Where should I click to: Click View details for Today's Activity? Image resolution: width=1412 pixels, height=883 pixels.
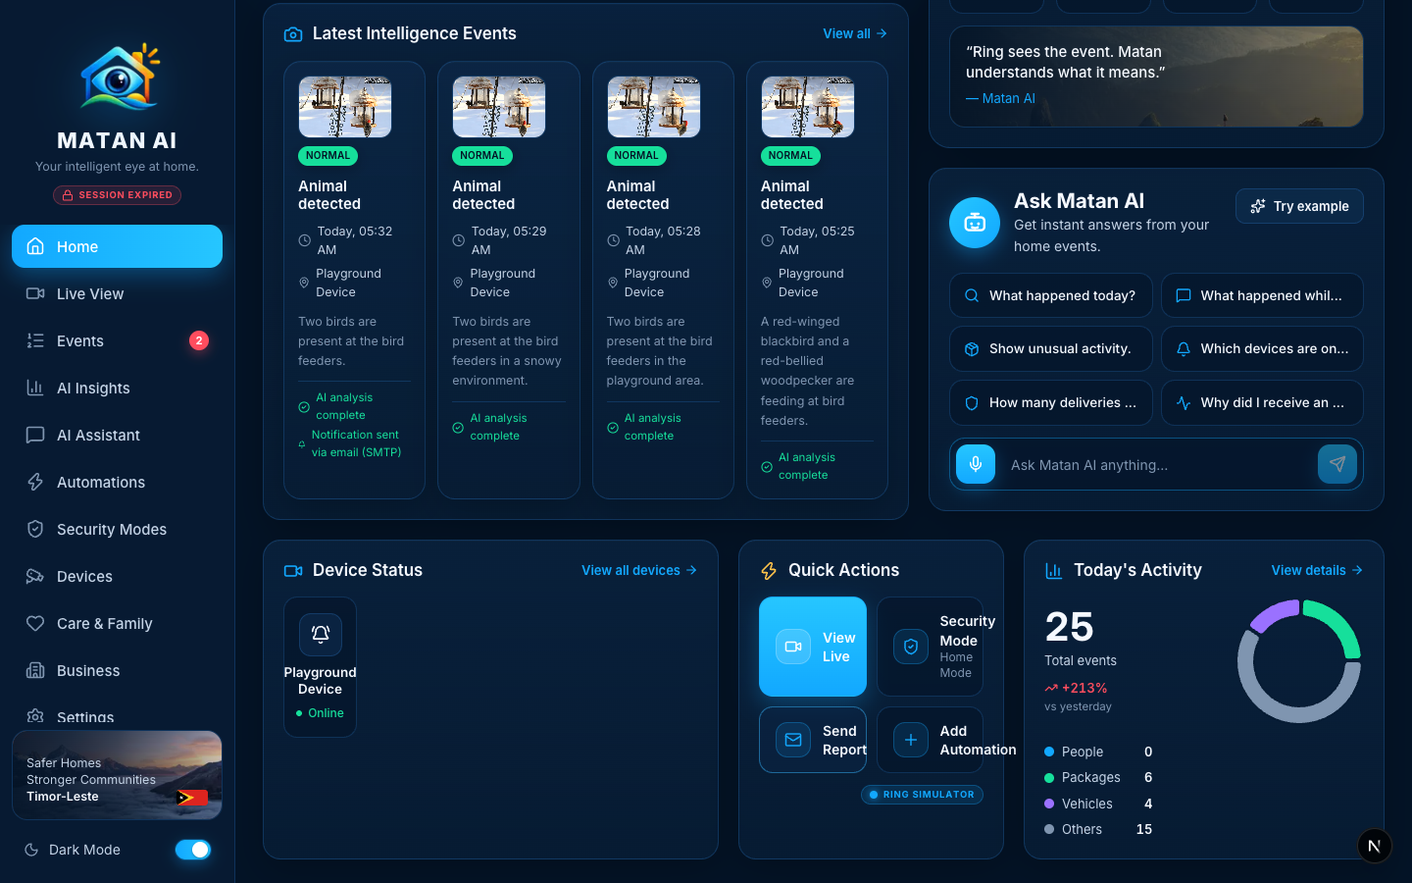[1317, 570]
